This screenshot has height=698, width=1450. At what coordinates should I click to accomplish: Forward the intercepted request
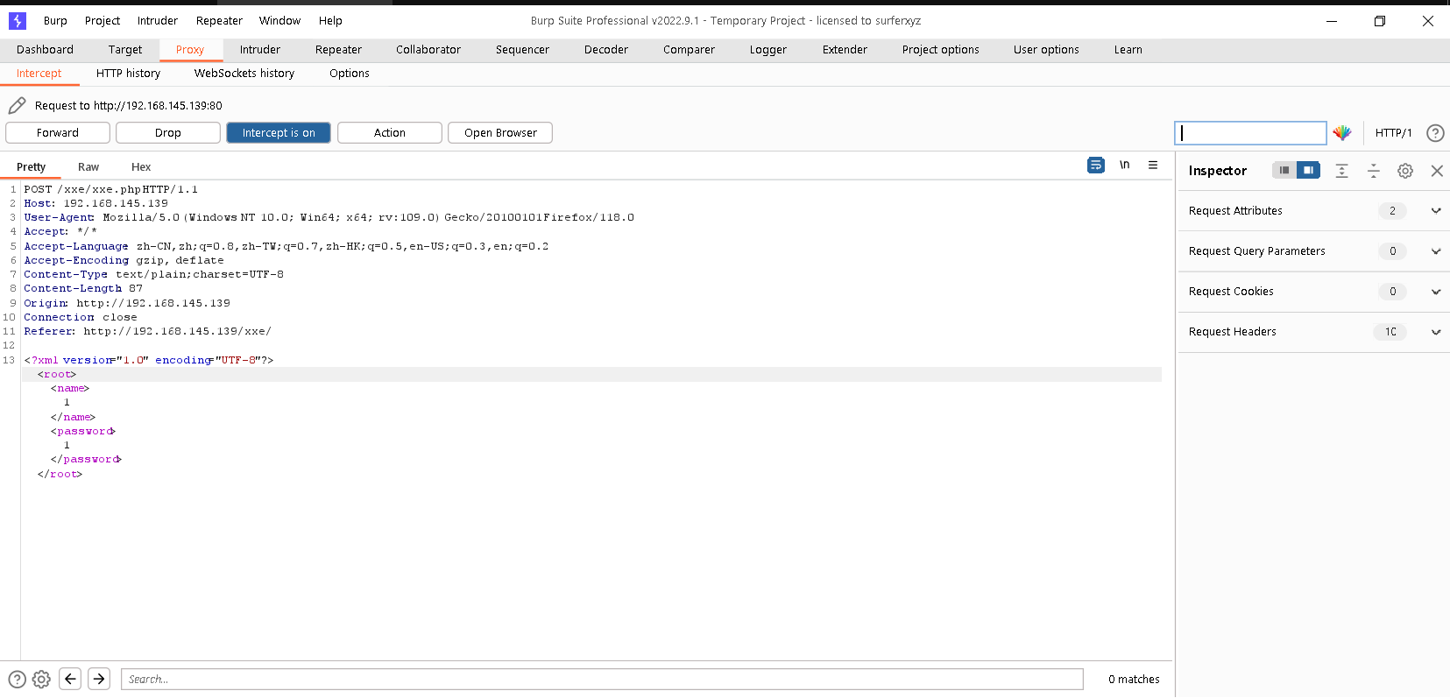[58, 133]
